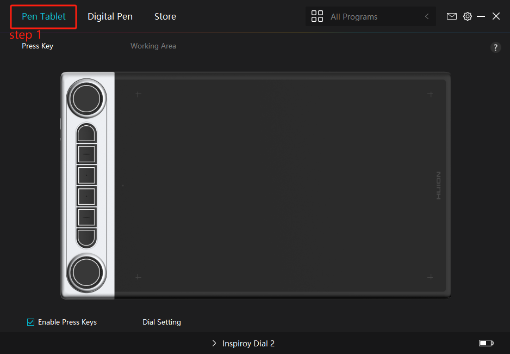This screenshot has height=354, width=510.
Task: Close the Huion driver window
Action: pyautogui.click(x=496, y=16)
